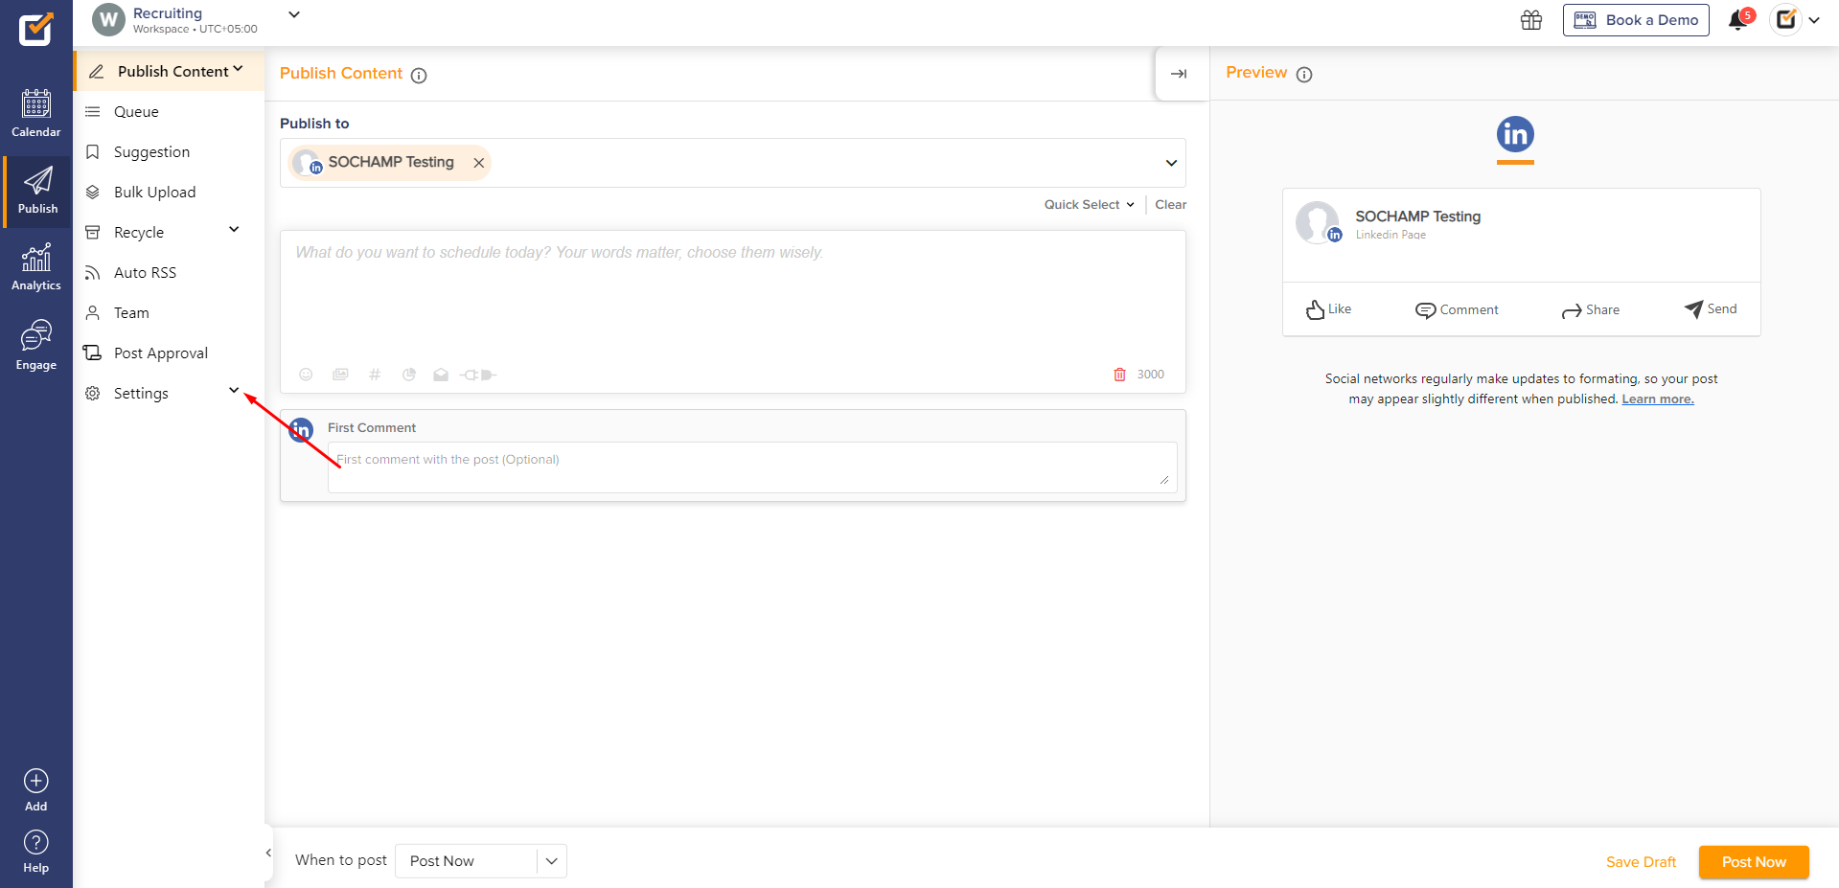The height and width of the screenshot is (888, 1839).
Task: Open the When to post dropdown
Action: [481, 860]
